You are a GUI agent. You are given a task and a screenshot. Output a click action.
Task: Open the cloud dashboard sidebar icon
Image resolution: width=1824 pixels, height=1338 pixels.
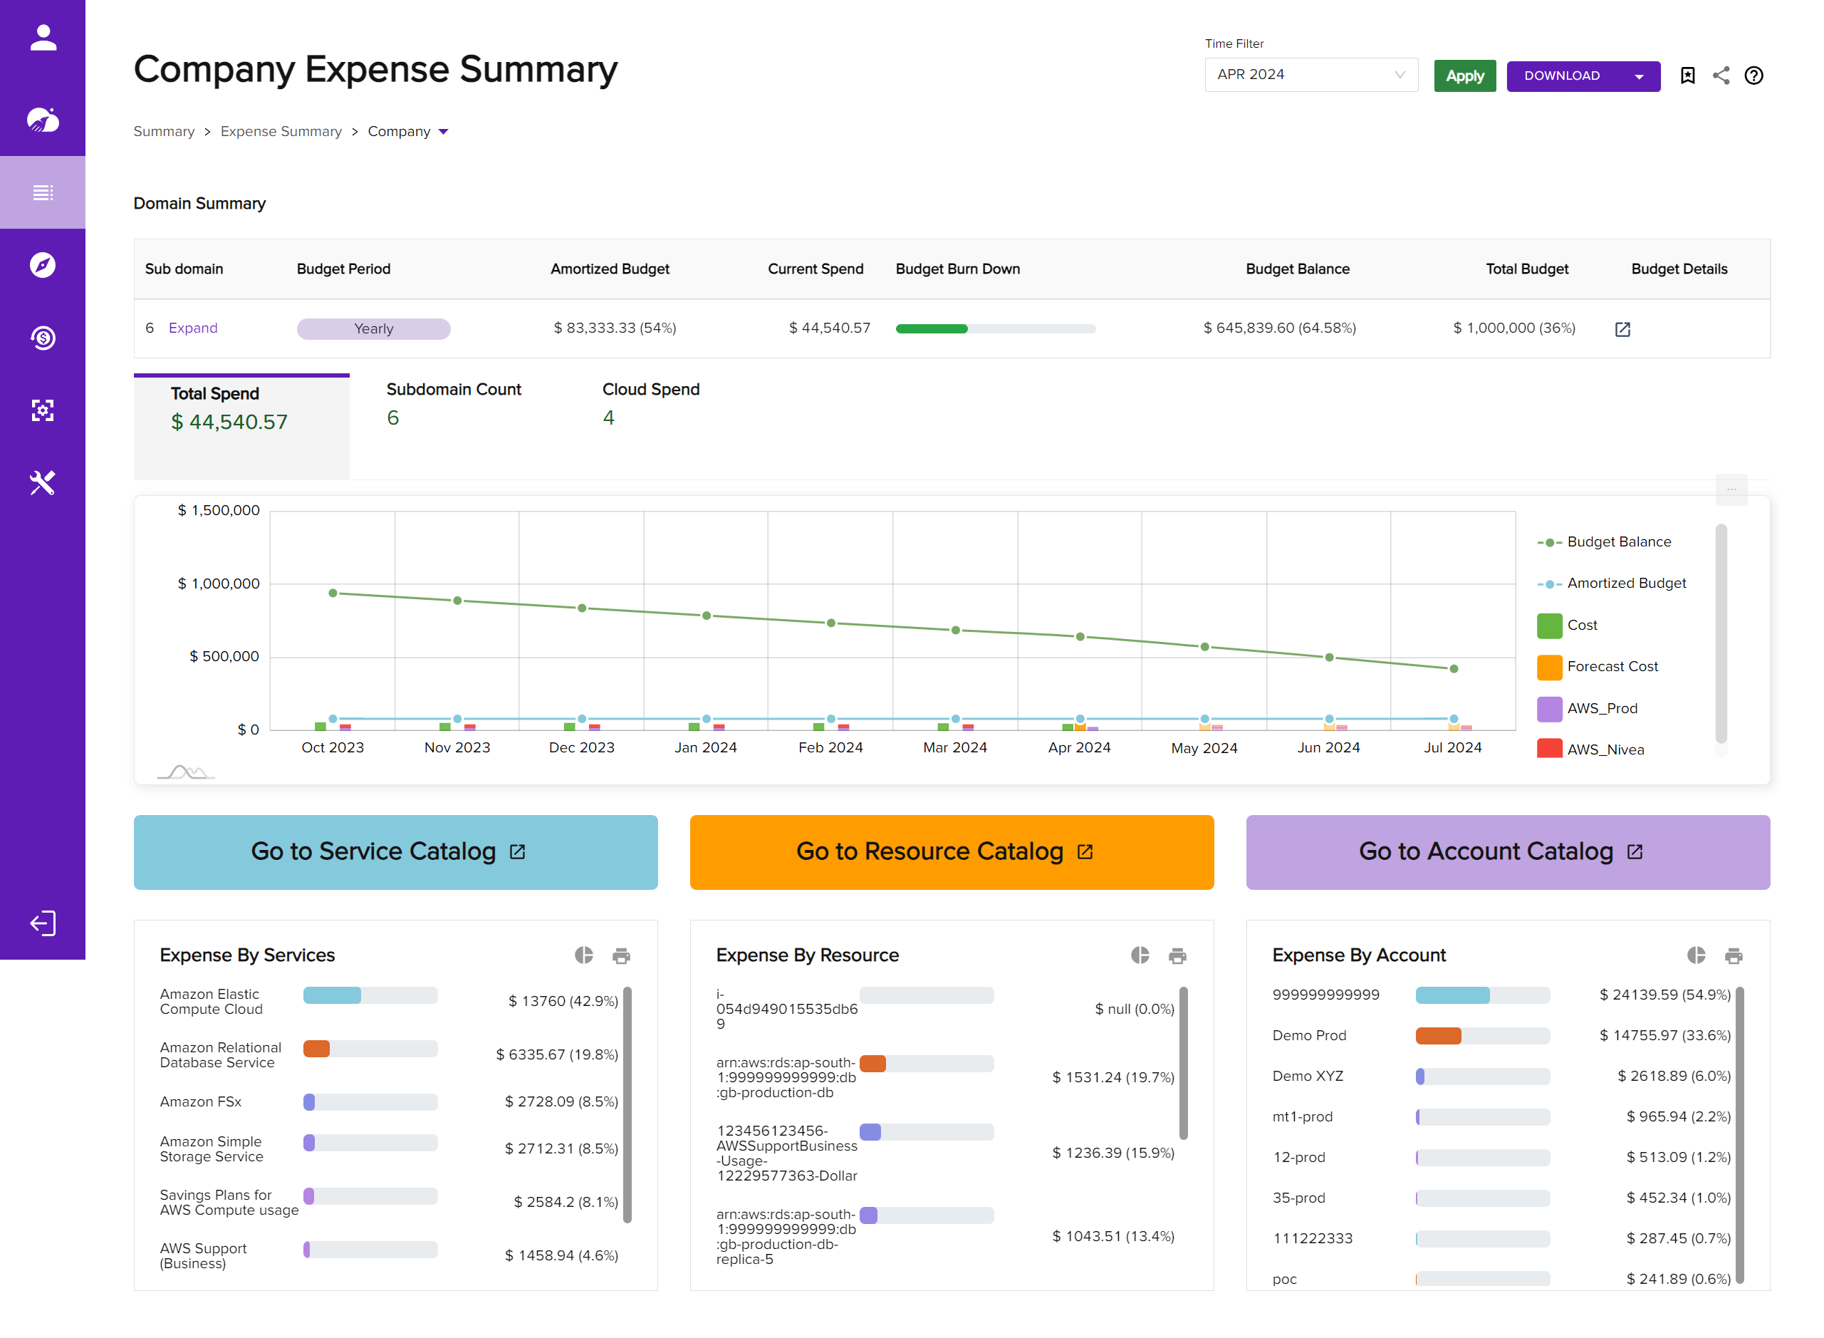tap(43, 119)
